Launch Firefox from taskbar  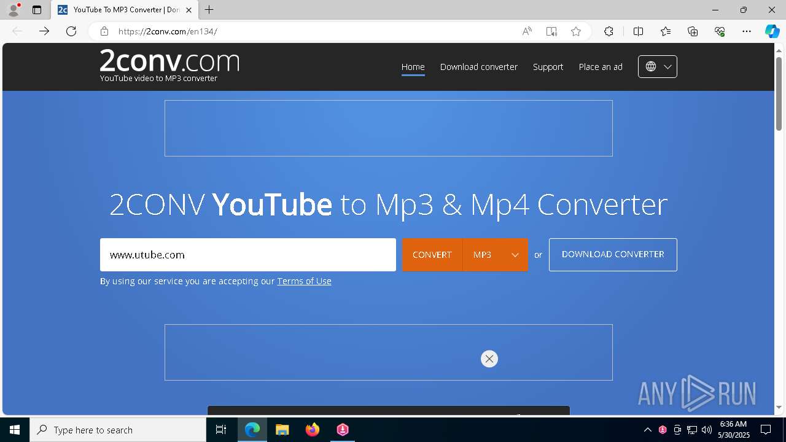pyautogui.click(x=313, y=430)
